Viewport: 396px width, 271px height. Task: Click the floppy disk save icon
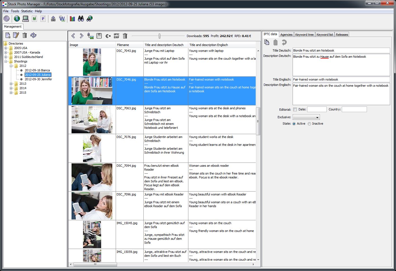coord(99,36)
